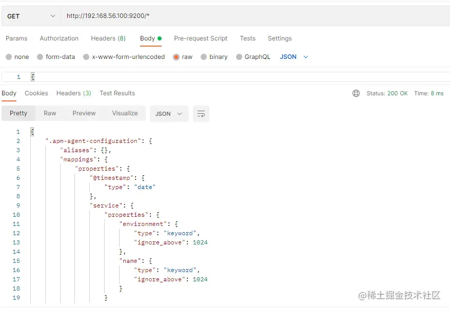Switch to the Authorization tab
Image resolution: width=450 pixels, height=310 pixels.
[59, 38]
